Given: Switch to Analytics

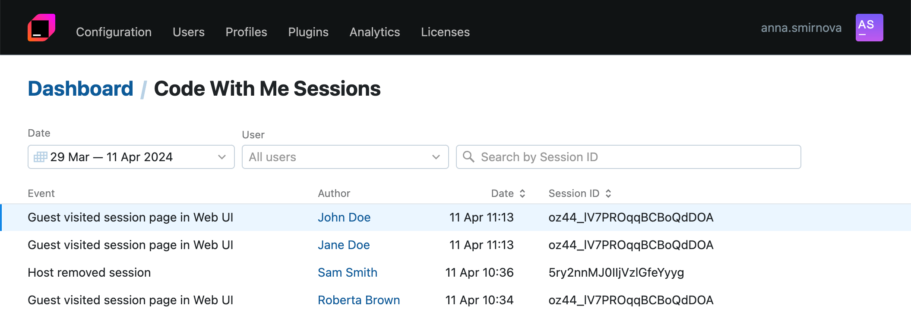Looking at the screenshot, I should [x=374, y=32].
